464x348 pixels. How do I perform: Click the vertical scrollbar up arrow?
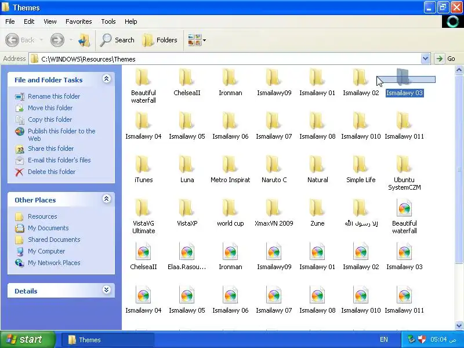459,70
